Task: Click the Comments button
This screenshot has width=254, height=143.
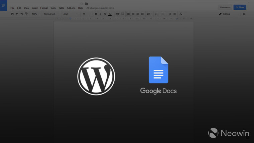Action: (x=225, y=7)
